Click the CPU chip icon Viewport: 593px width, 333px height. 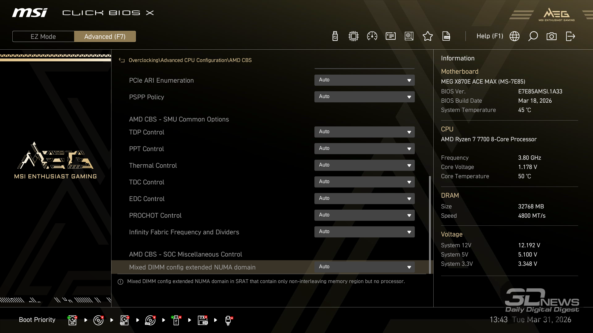click(353, 36)
